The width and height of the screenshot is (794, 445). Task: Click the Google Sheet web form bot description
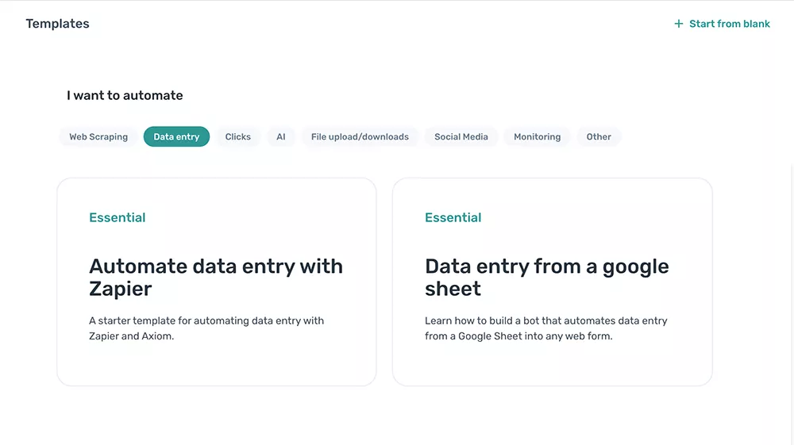coord(546,328)
